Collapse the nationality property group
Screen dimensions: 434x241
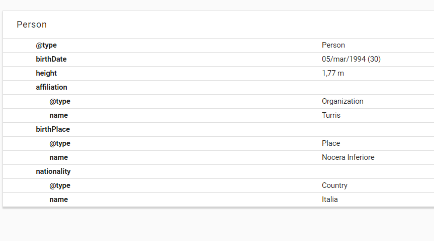click(53, 171)
